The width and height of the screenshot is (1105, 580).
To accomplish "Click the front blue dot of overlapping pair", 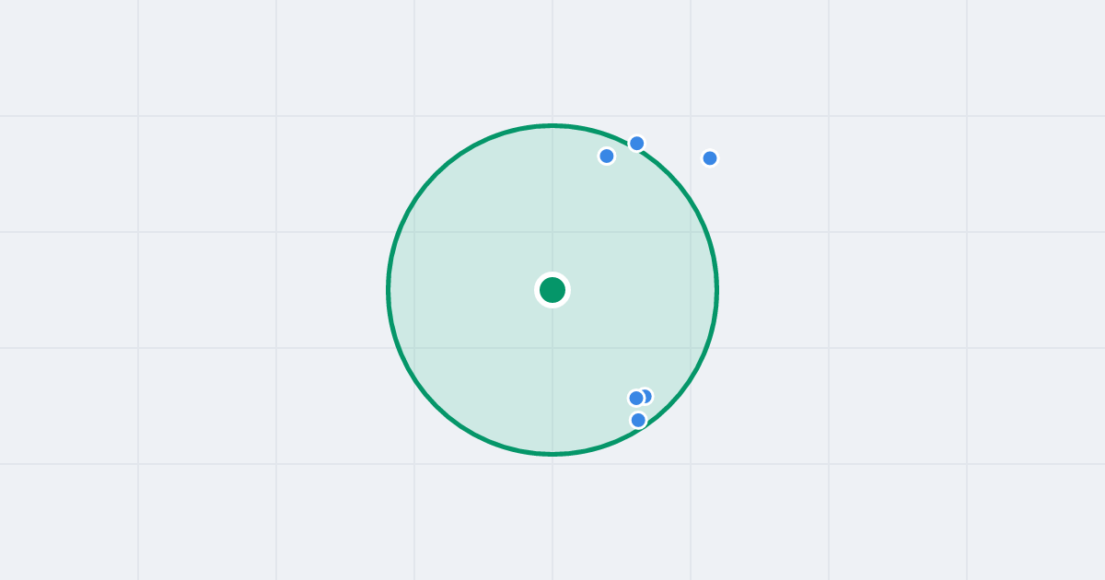I will (x=636, y=399).
